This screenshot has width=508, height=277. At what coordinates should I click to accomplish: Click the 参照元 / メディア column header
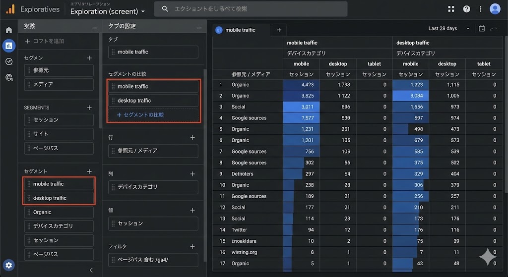pos(251,74)
